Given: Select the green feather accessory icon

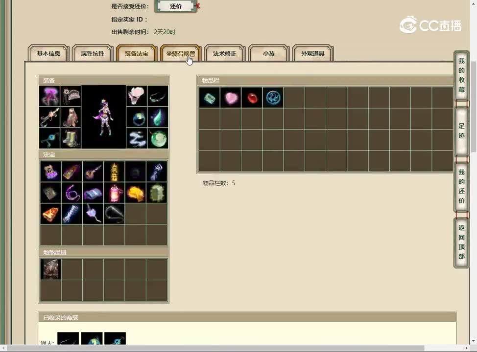Looking at the screenshot, I should (x=158, y=117).
